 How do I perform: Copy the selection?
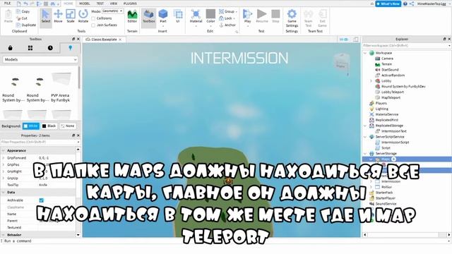(x=23, y=11)
